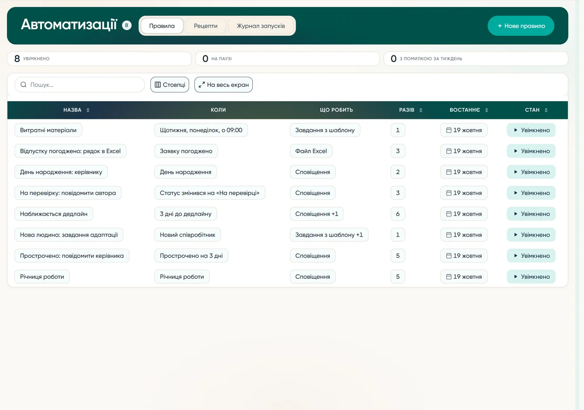Sort rules by the Разів sort icon

[421, 110]
